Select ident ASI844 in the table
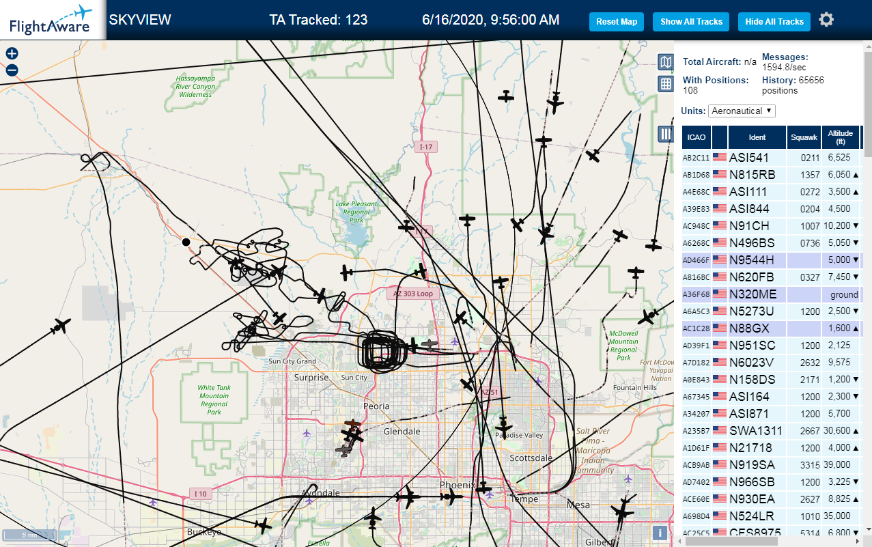The height and width of the screenshot is (547, 872). [749, 208]
